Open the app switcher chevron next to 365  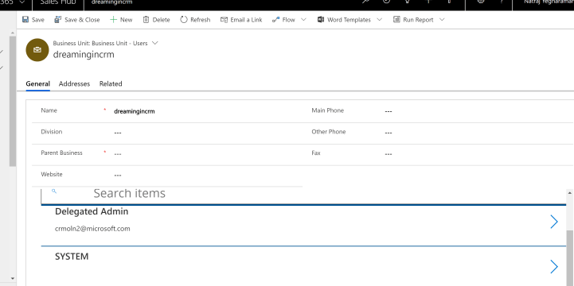(22, 2)
